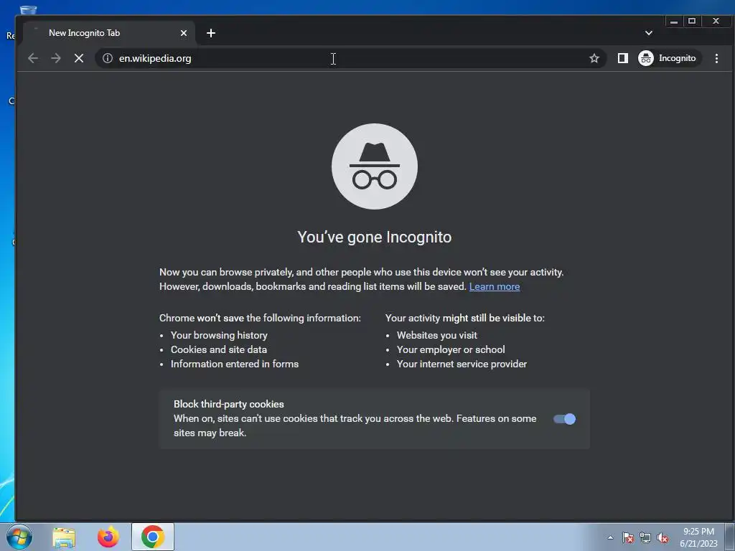Open the Windows Start menu
This screenshot has height=551, width=735.
(19, 537)
